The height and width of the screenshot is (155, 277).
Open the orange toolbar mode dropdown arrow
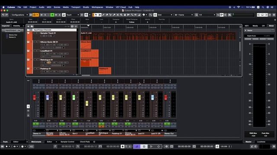pos(37,15)
